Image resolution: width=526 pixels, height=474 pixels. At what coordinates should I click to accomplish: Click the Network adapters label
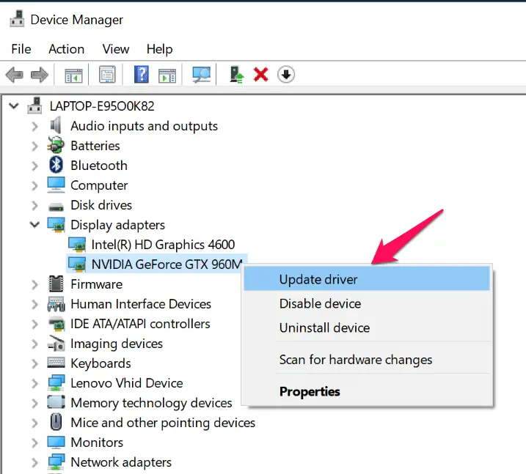pos(121,462)
